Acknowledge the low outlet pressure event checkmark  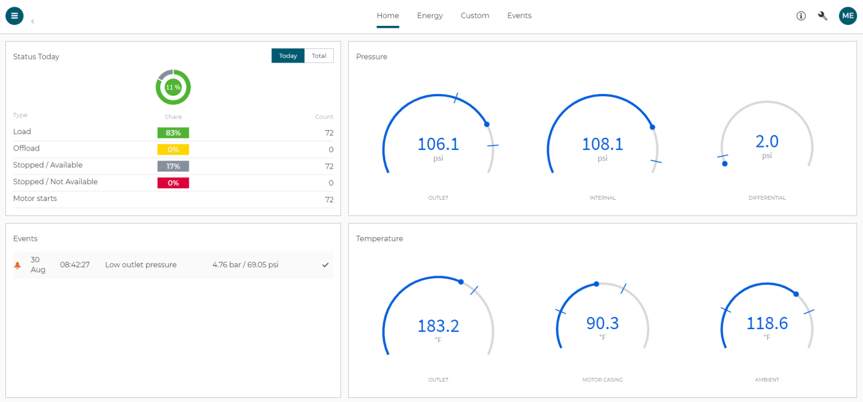[x=325, y=265]
